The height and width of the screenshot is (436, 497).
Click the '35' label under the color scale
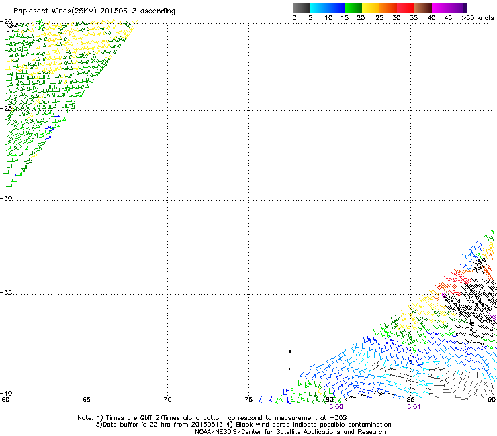(414, 18)
